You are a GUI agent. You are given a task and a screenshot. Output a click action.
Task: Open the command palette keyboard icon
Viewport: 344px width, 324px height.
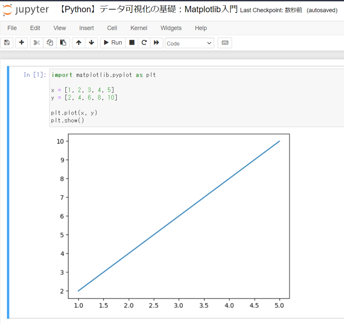click(x=224, y=43)
